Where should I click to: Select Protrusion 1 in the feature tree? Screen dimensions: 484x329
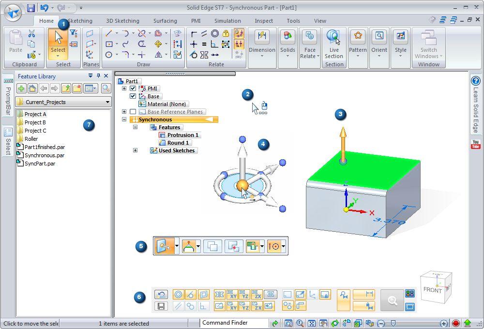183,135
